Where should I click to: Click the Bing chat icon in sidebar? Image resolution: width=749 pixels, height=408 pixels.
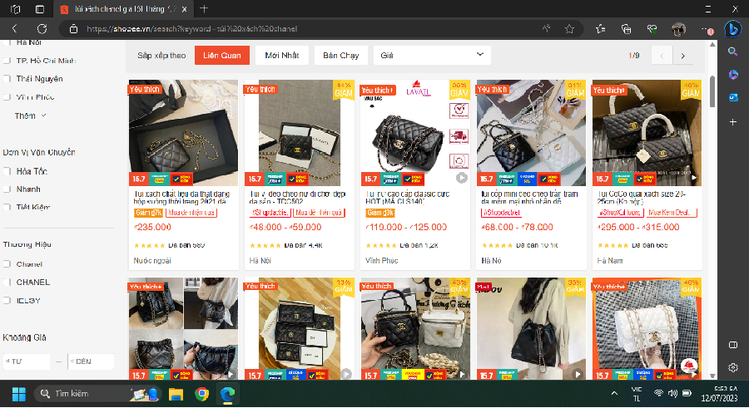tap(733, 29)
